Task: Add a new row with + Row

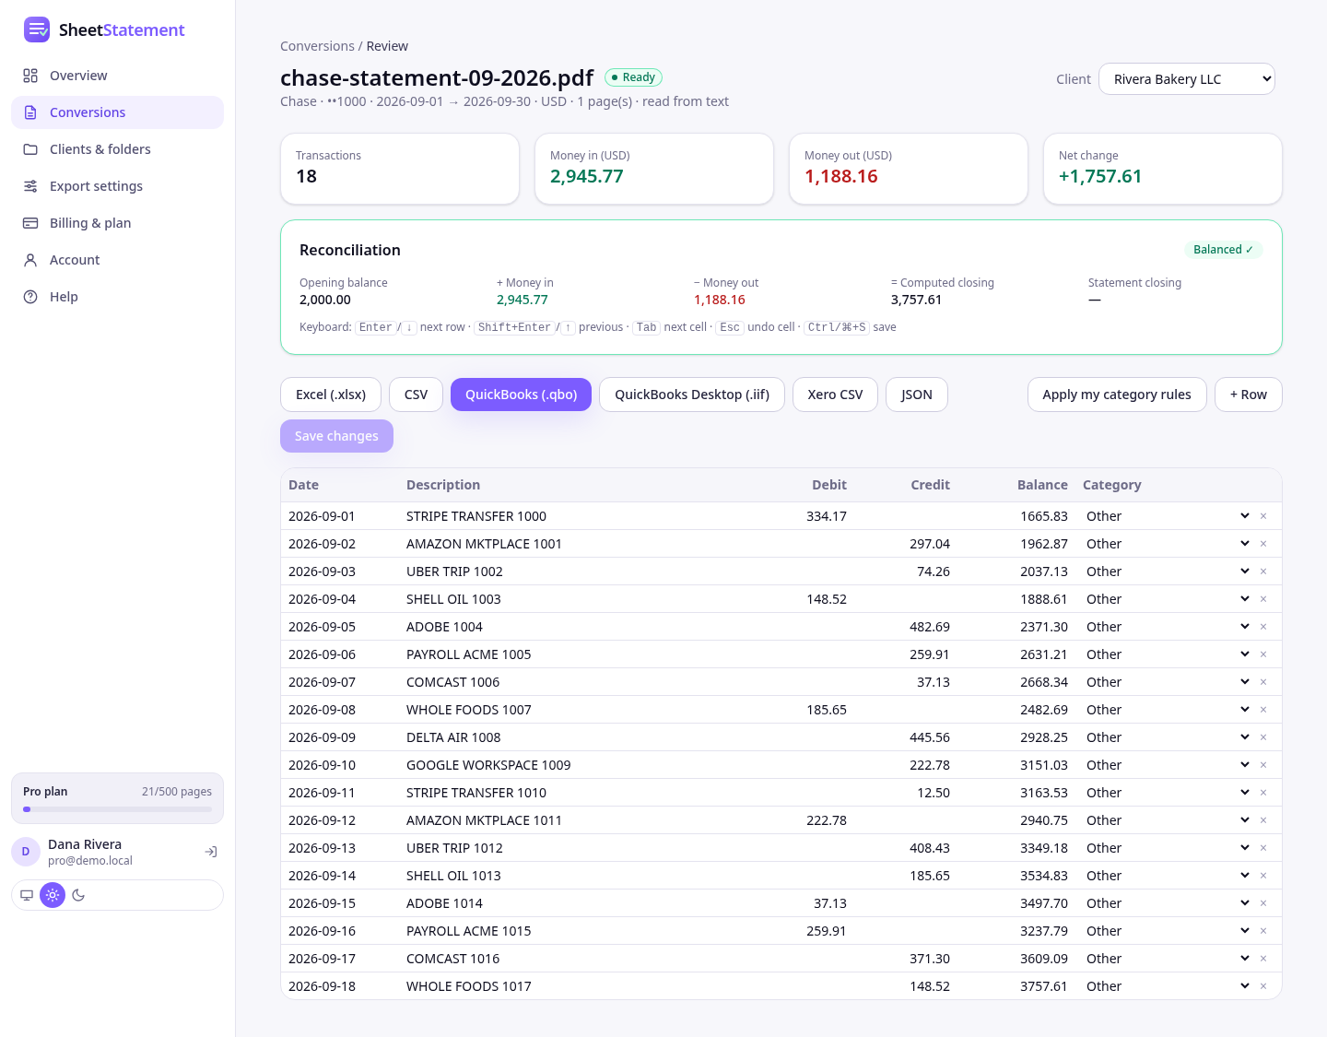Action: 1249,395
